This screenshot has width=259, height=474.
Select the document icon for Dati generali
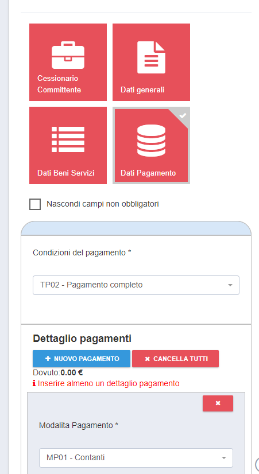tap(151, 57)
